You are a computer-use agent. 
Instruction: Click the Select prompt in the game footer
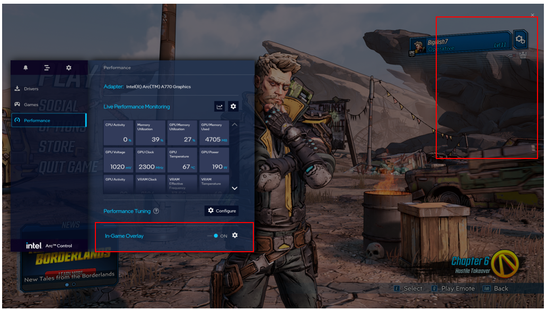[408, 288]
